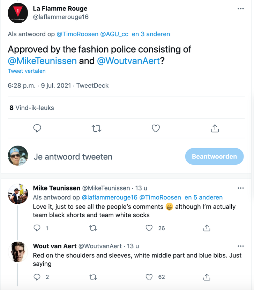Like Mike Teunissen's reply
This screenshot has width=254, height=290.
[x=149, y=228]
